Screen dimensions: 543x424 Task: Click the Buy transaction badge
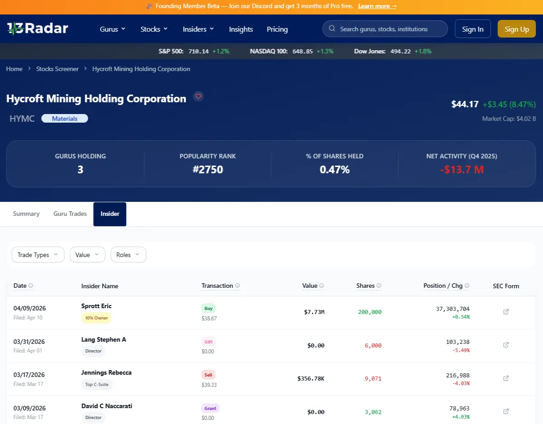coord(209,309)
